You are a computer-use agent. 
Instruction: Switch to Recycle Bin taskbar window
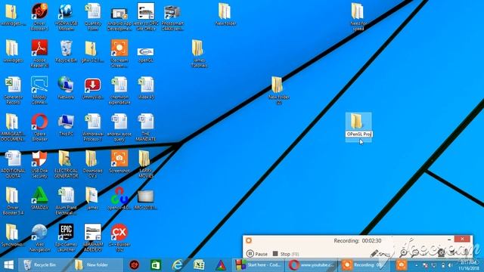45,265
